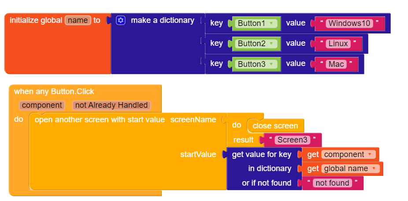Select the close screen block
Screen dimensions: 408x201
[x=275, y=126]
